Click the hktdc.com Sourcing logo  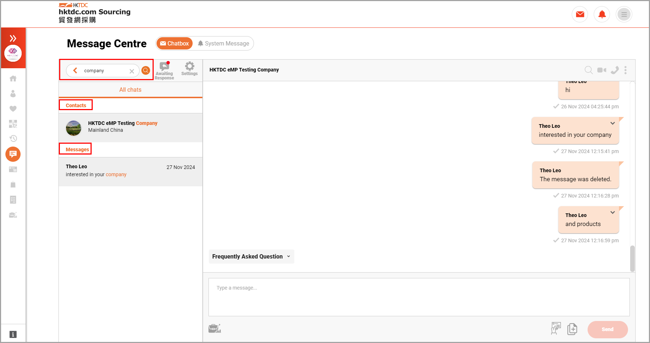pos(95,13)
